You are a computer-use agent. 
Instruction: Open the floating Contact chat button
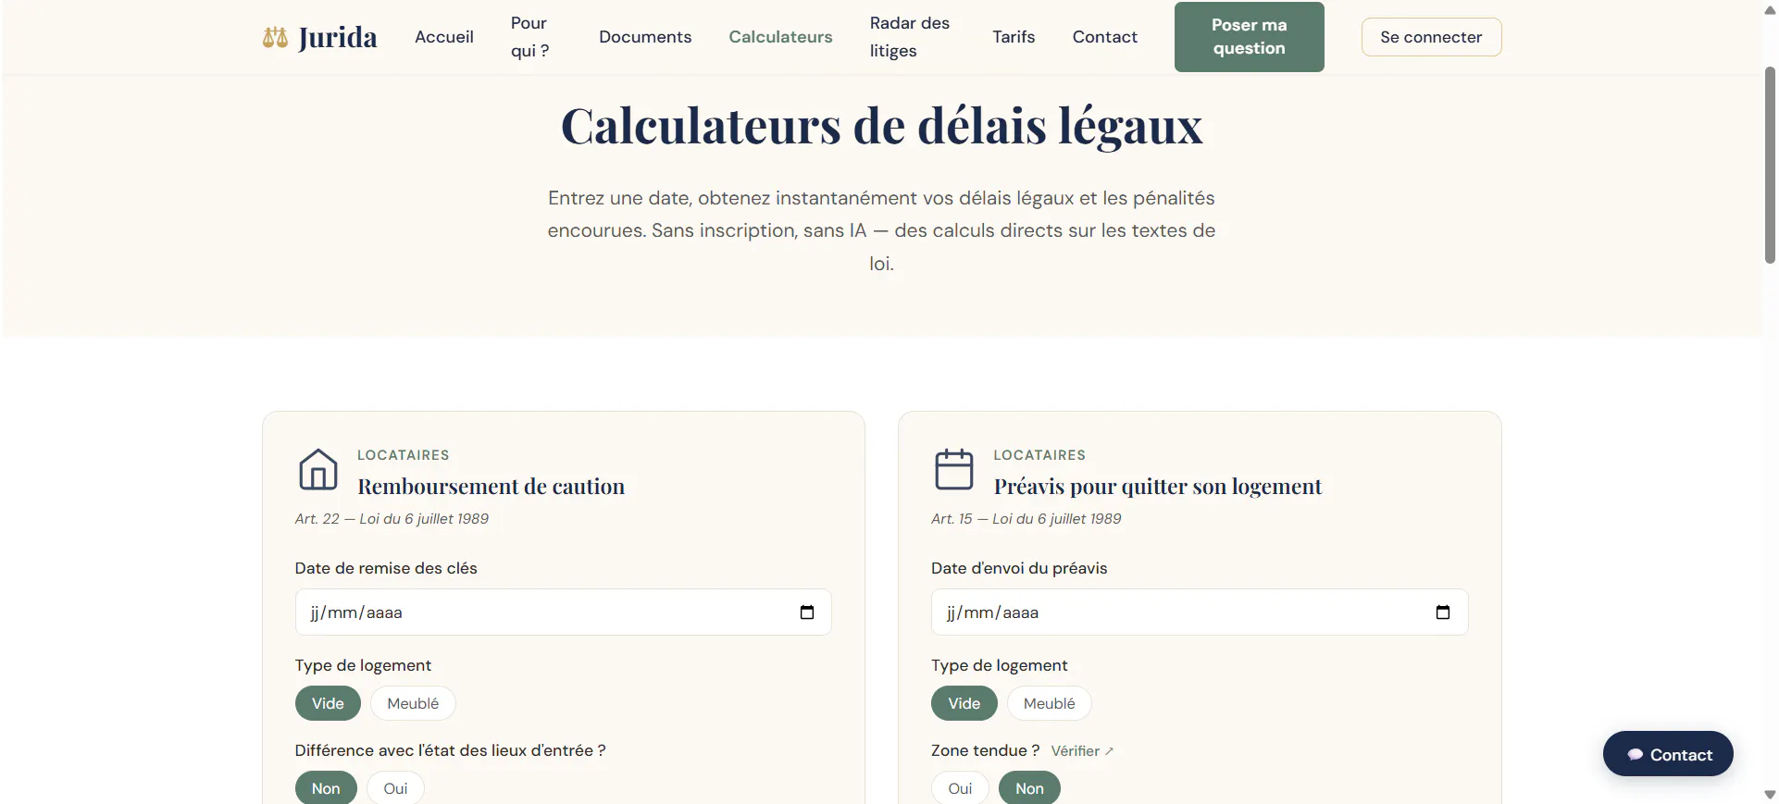tap(1668, 754)
